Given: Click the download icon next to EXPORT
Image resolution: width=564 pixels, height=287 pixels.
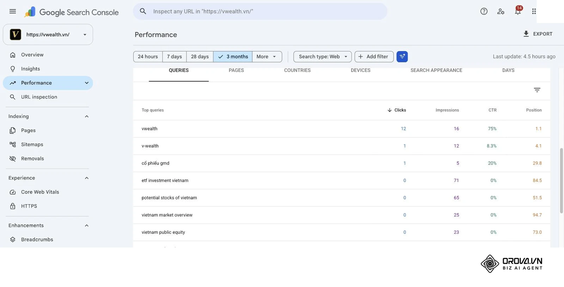Looking at the screenshot, I should [x=526, y=34].
